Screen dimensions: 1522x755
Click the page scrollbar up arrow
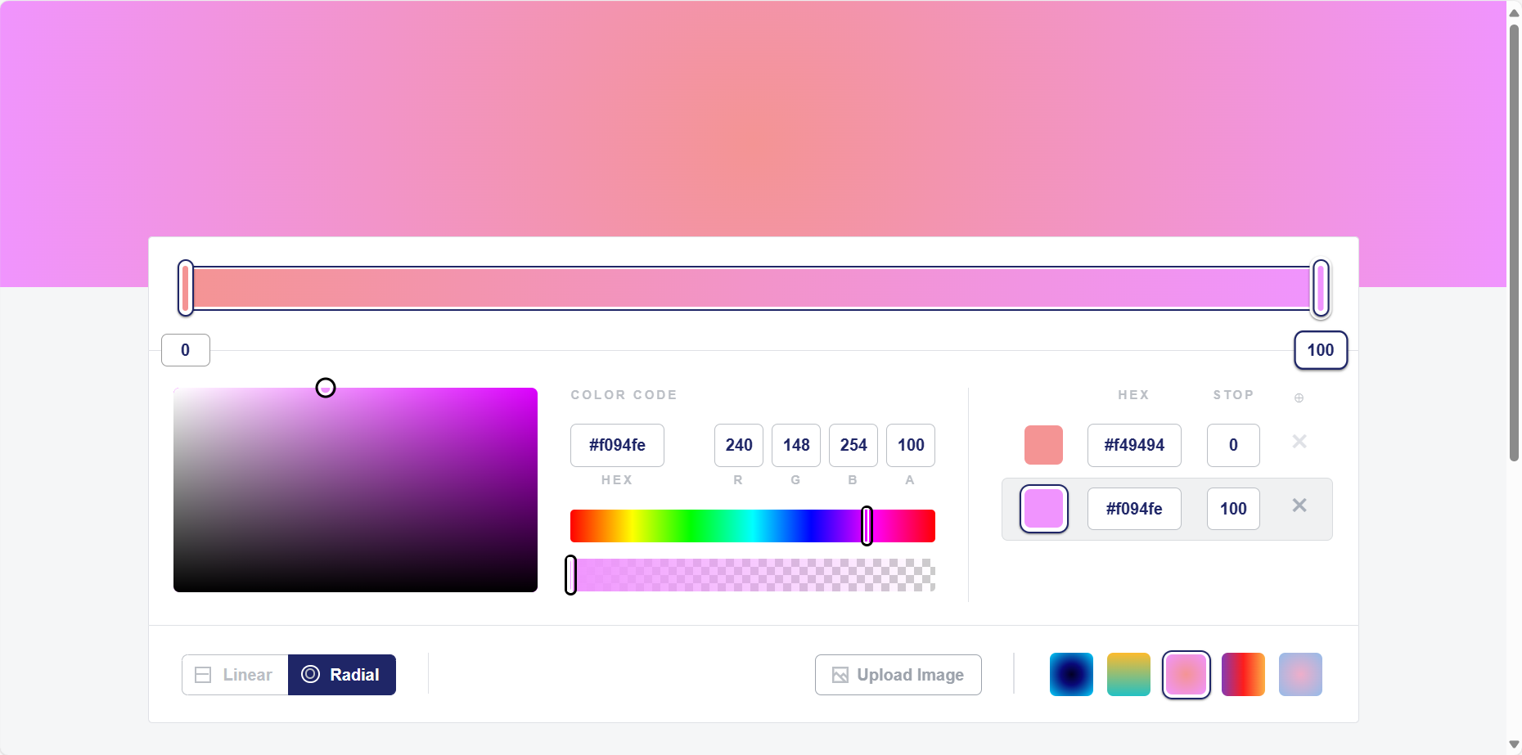pyautogui.click(x=1514, y=11)
